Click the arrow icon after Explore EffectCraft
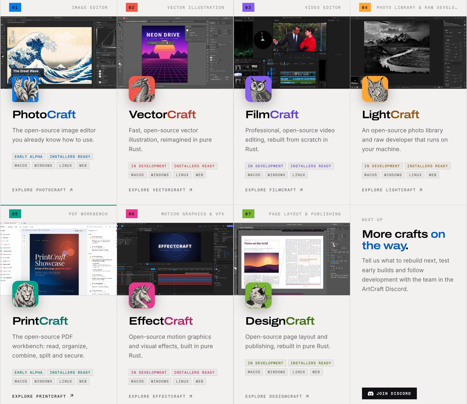 tap(191, 396)
